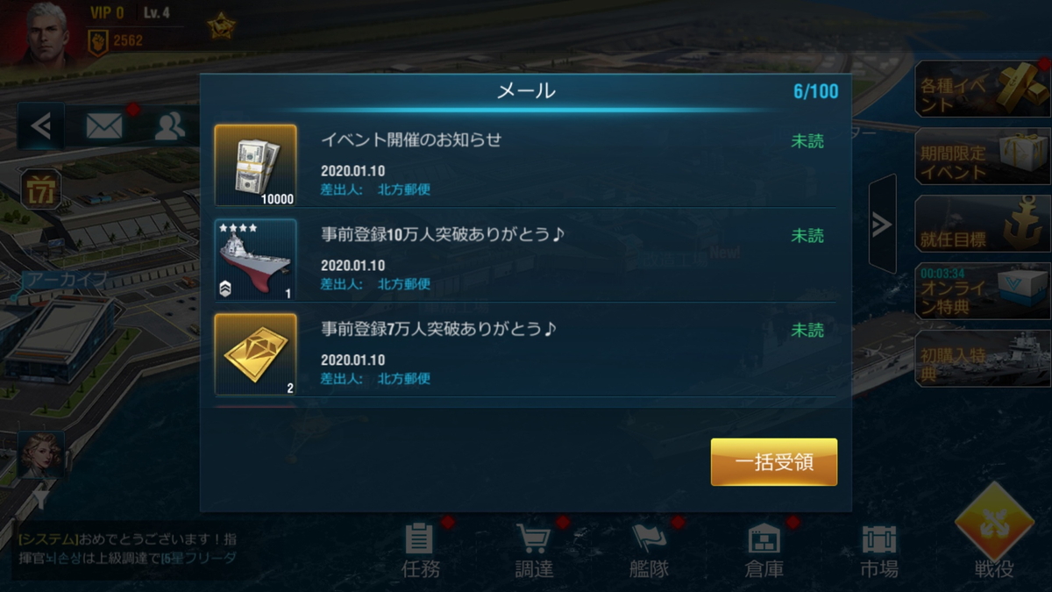Tap the female advisor portrait
The height and width of the screenshot is (592, 1052).
pyautogui.click(x=40, y=456)
